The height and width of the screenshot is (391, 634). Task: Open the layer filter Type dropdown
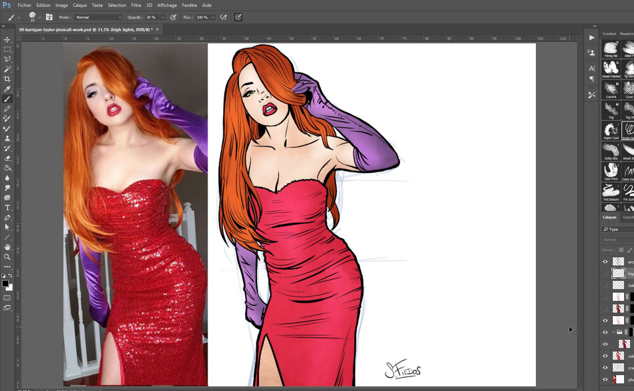coord(617,229)
